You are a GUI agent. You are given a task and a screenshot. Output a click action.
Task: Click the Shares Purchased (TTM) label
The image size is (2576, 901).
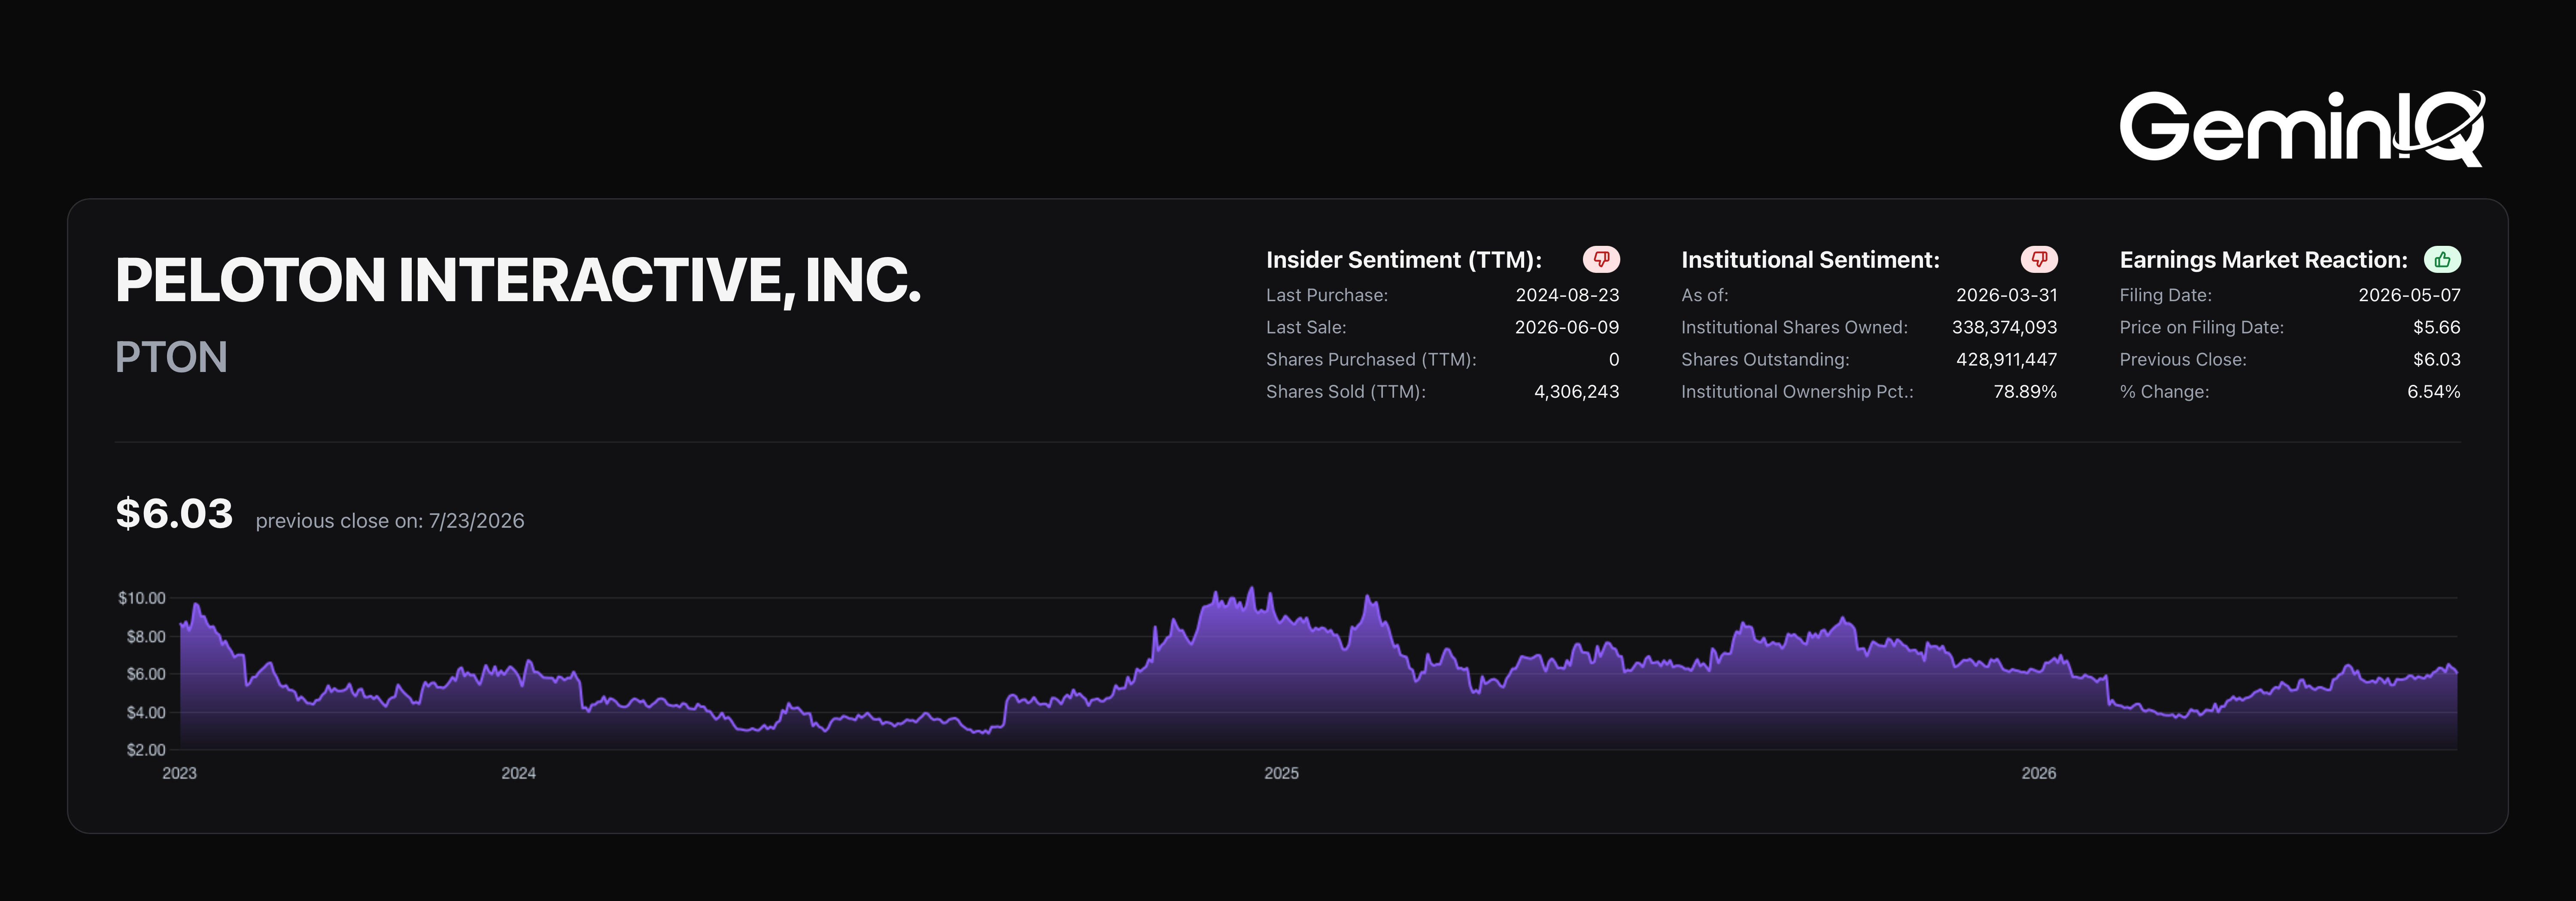[1371, 359]
